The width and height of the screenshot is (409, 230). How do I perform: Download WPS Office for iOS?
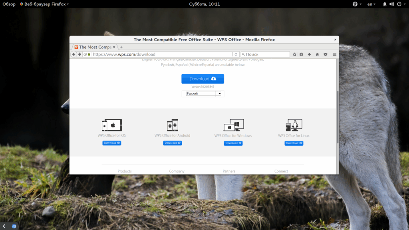point(112,143)
